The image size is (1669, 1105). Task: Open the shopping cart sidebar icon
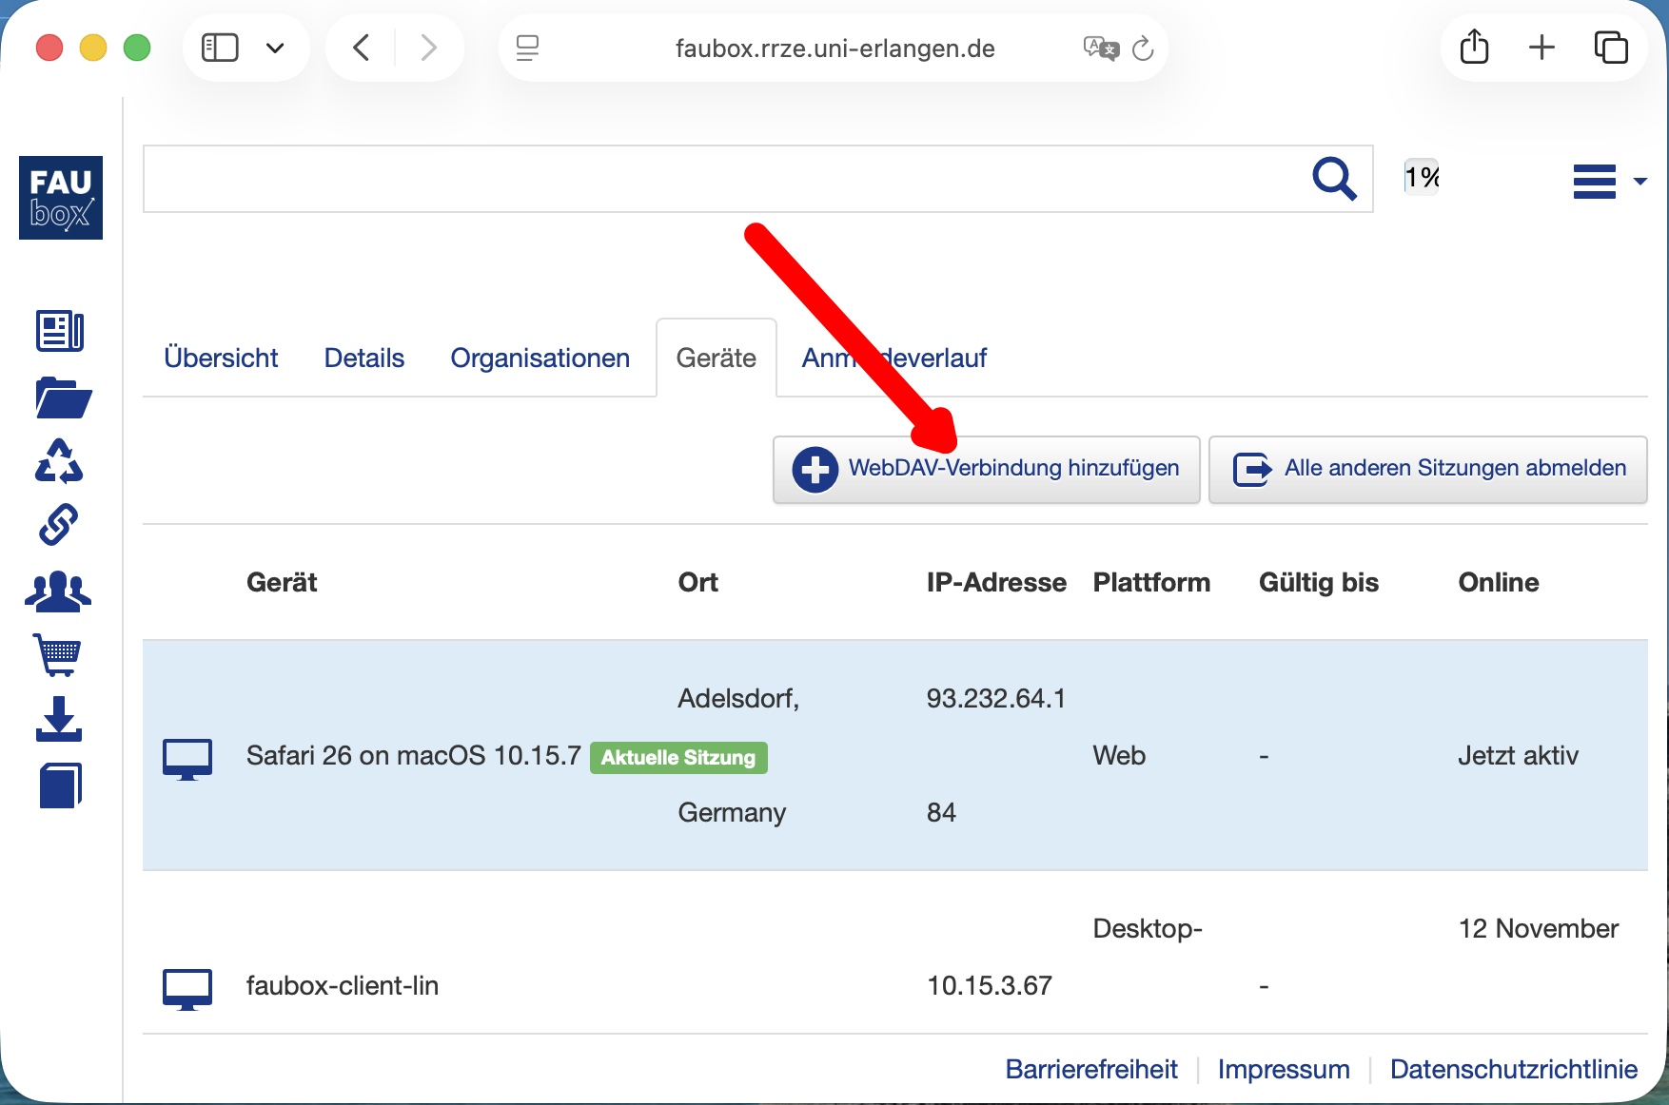(59, 655)
